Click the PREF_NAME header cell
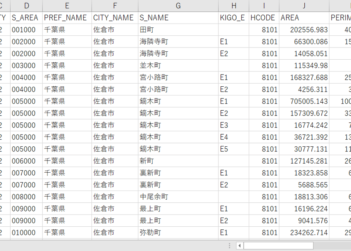 coord(67,18)
